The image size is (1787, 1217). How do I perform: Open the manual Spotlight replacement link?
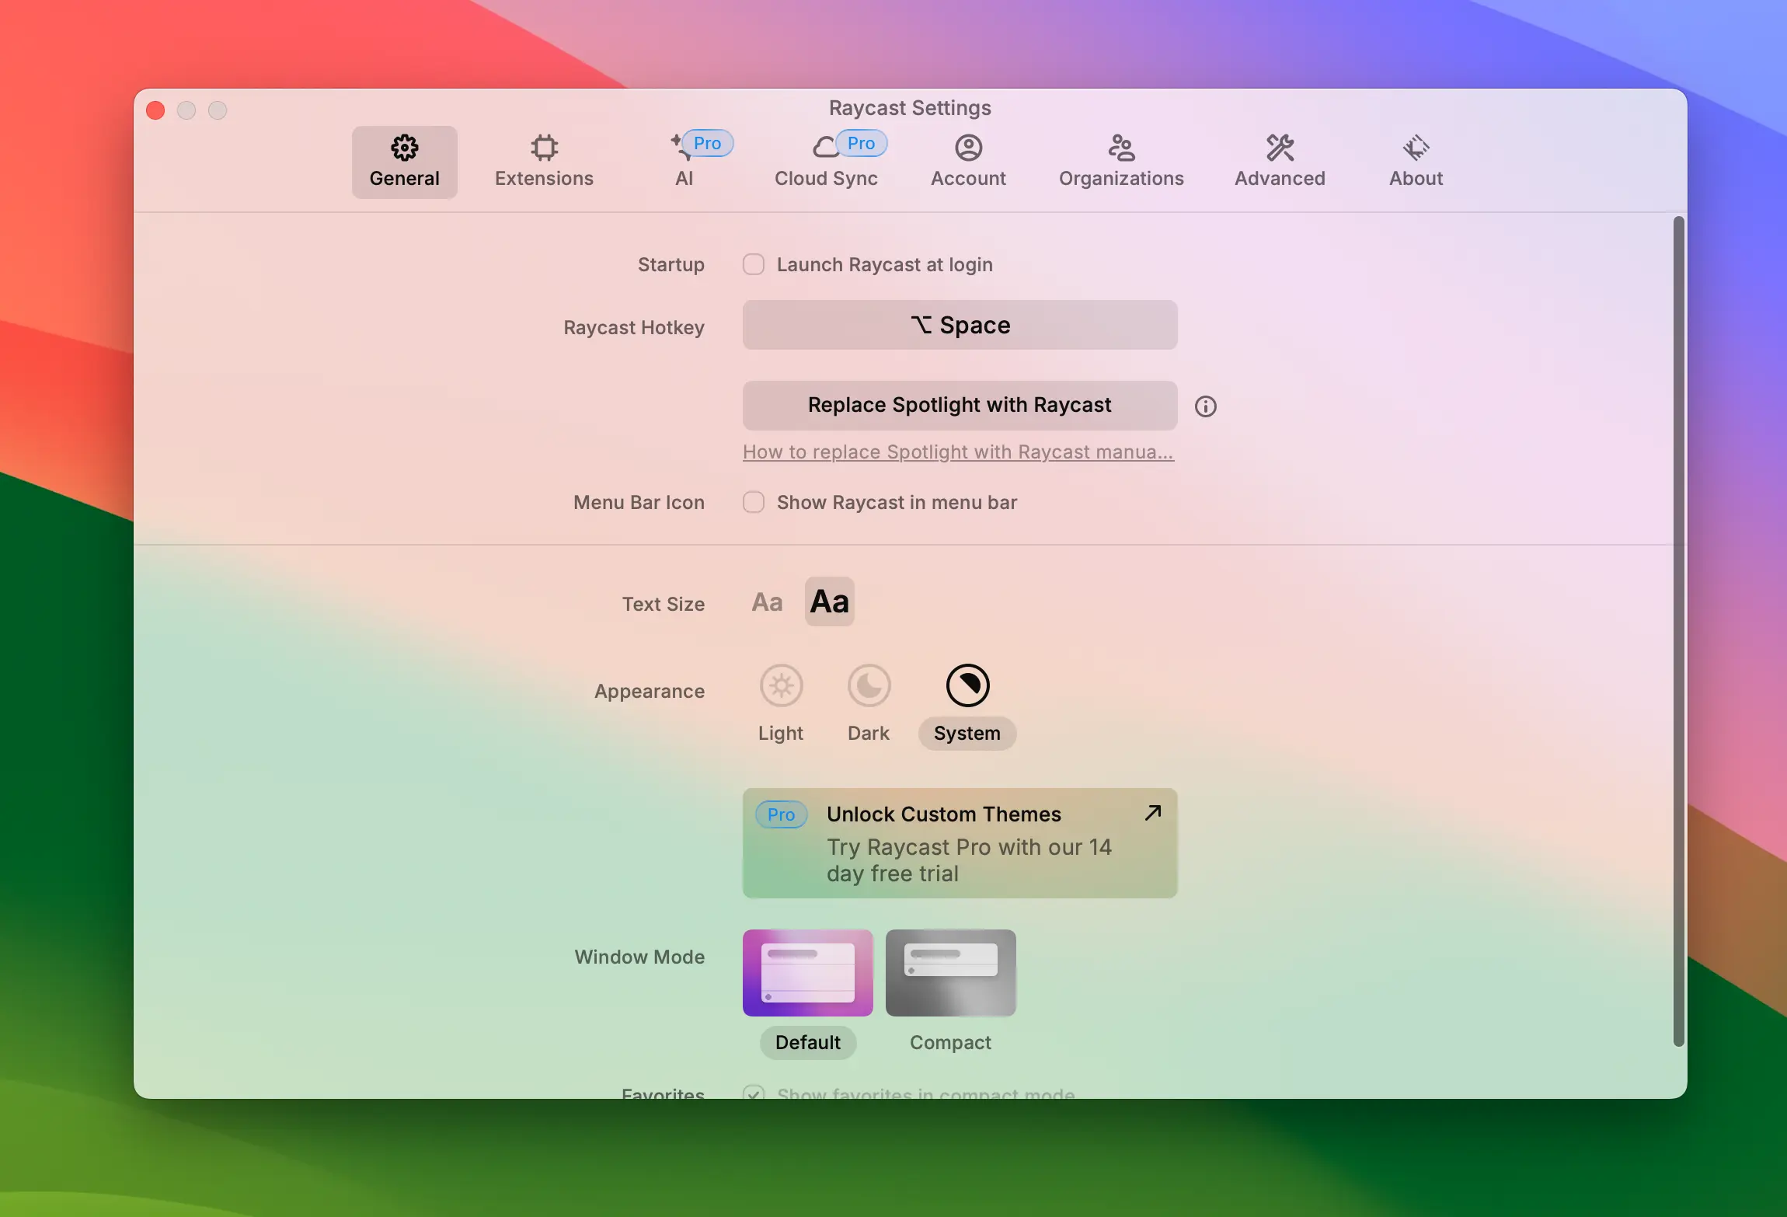pyautogui.click(x=958, y=452)
